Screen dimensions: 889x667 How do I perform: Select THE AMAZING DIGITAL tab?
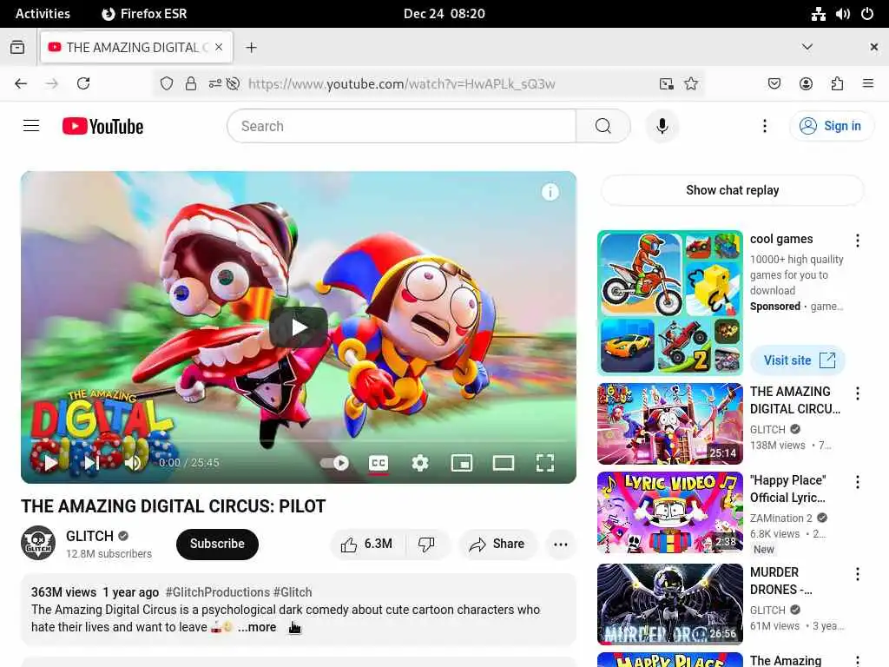coord(136,48)
